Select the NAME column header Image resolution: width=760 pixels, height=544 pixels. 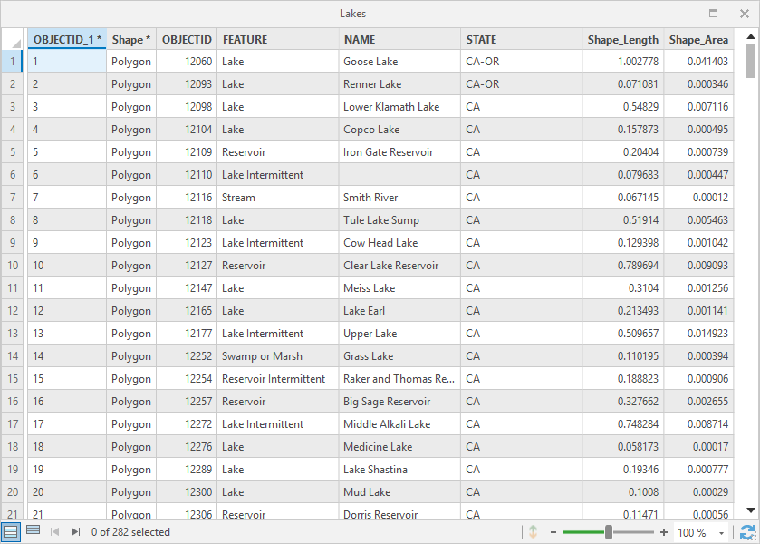399,39
